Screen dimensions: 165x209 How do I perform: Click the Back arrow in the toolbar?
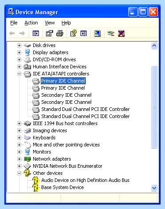(x=12, y=33)
